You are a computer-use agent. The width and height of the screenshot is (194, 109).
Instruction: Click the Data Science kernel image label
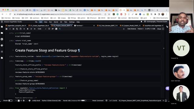[x=132, y=29]
